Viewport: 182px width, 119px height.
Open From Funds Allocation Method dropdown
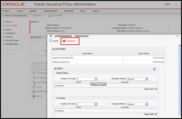point(147,79)
